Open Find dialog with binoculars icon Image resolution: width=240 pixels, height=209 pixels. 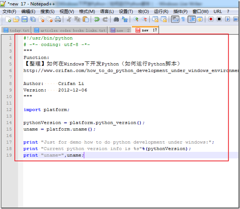point(116,19)
